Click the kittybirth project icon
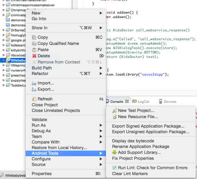The image size is (197, 179). coord(8,50)
